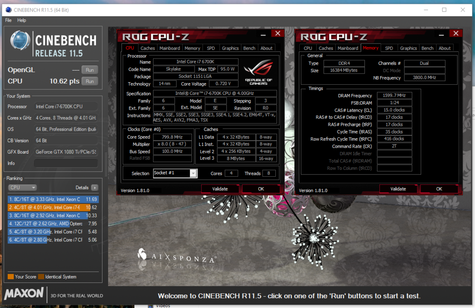Select ranking entry 6 at 2.80 GHz

pos(53,240)
